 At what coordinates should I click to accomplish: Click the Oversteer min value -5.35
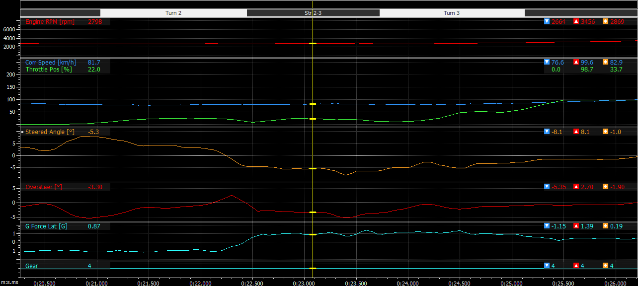559,187
